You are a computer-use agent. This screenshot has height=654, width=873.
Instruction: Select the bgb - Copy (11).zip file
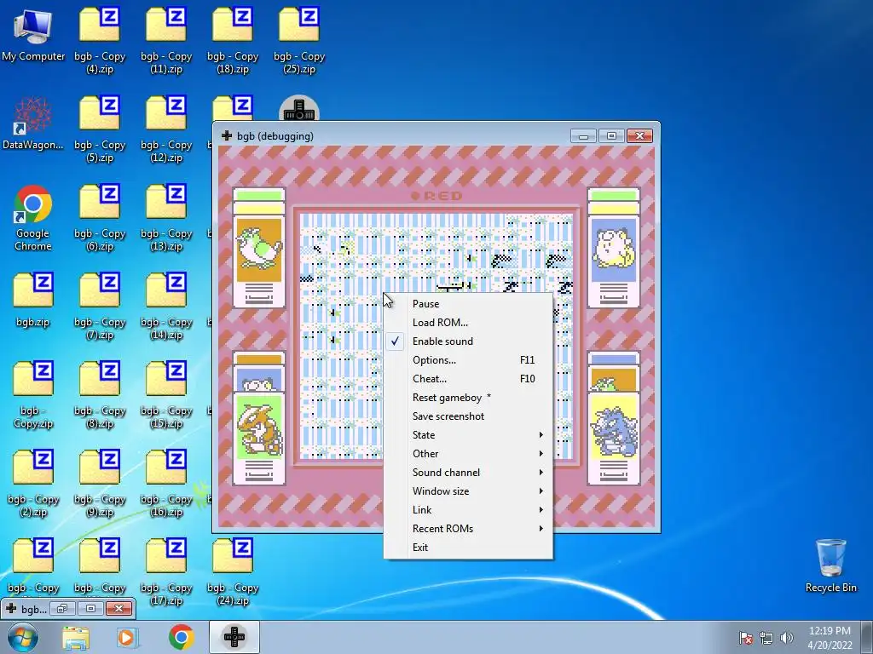tap(166, 40)
